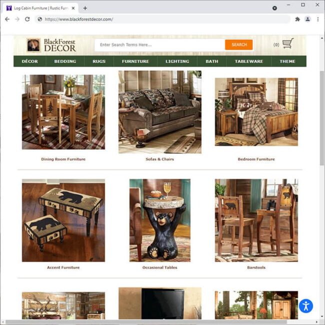Close the Log Cabin Furniture tab
This screenshot has width=325, height=325.
pyautogui.click(x=73, y=8)
